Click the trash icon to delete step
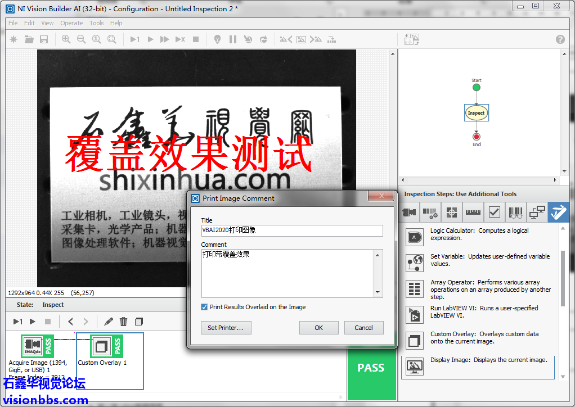575x407 pixels. [x=124, y=322]
